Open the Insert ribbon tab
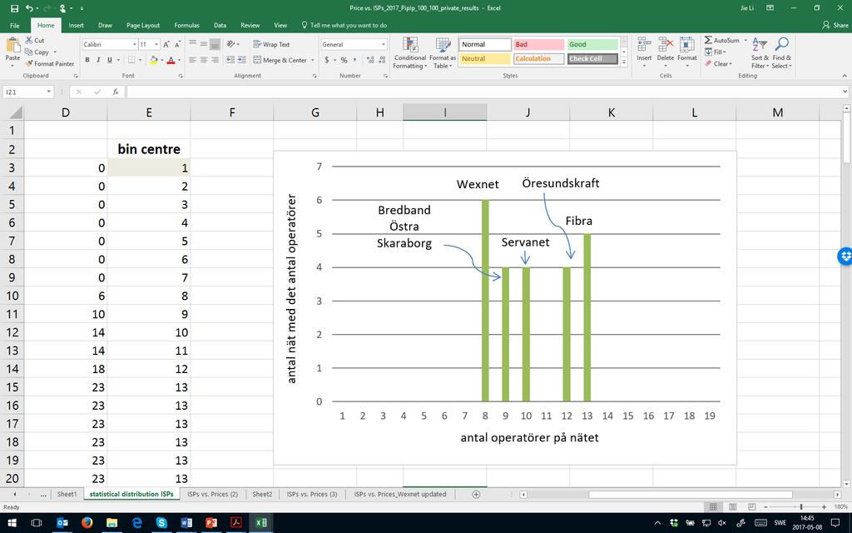The image size is (852, 533). click(76, 25)
